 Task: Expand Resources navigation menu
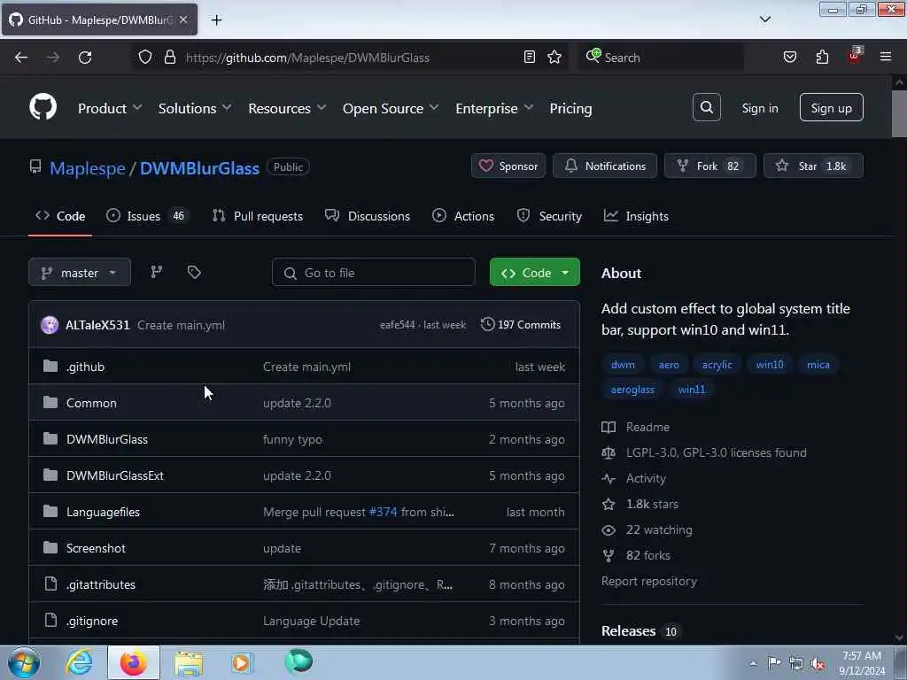287,108
